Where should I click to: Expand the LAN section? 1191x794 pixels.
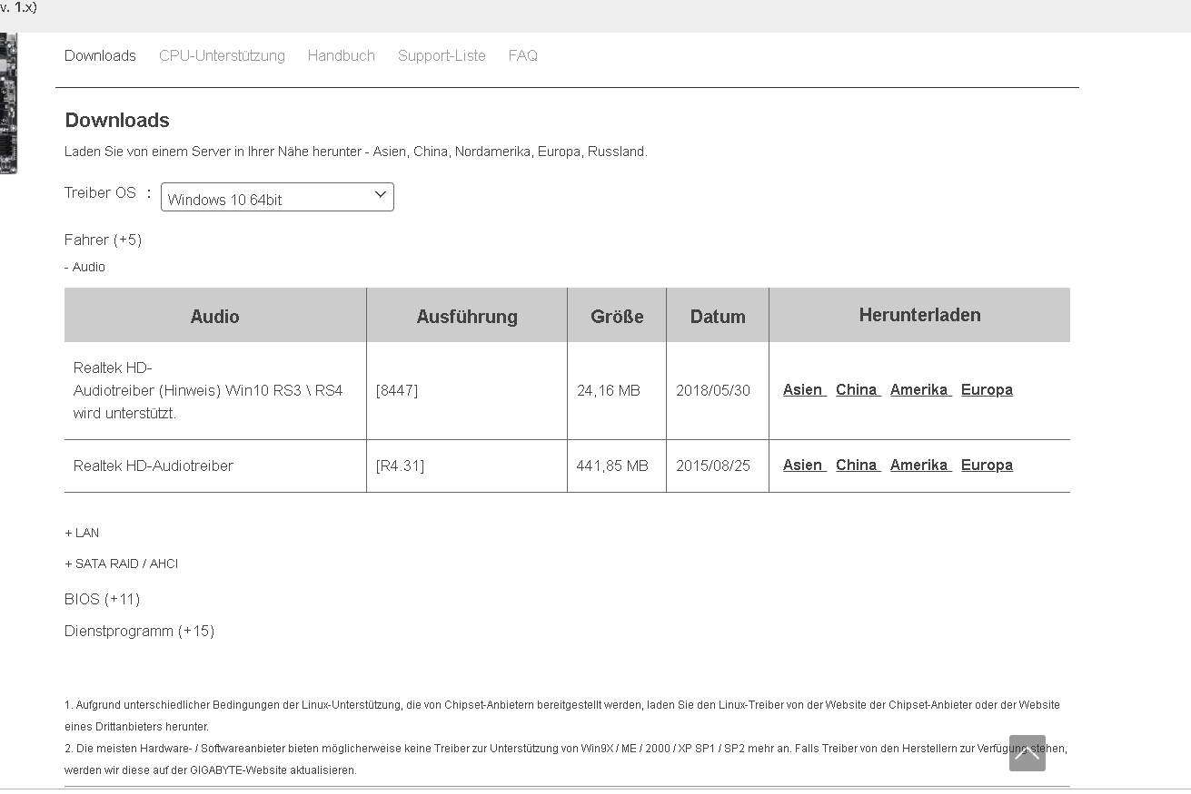pyautogui.click(x=82, y=533)
